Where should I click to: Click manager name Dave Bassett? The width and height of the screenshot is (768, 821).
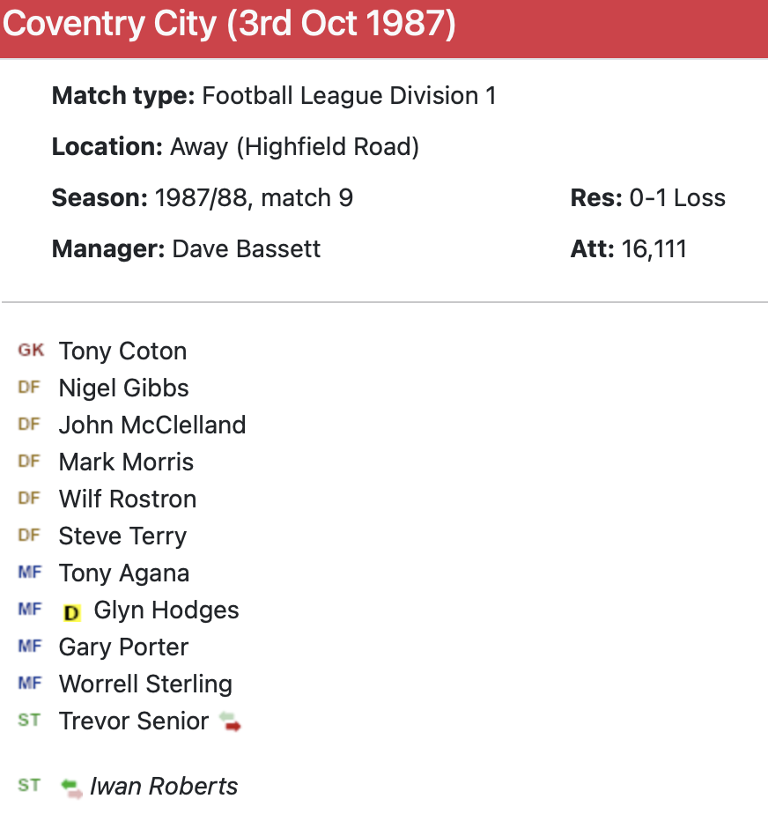(x=247, y=248)
